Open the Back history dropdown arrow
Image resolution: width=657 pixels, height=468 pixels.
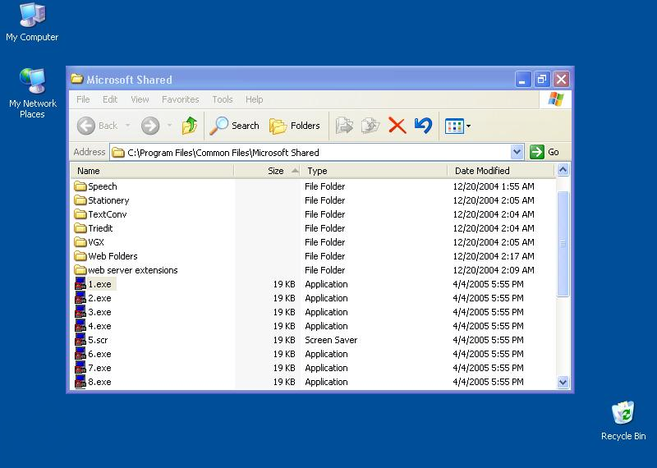[128, 126]
